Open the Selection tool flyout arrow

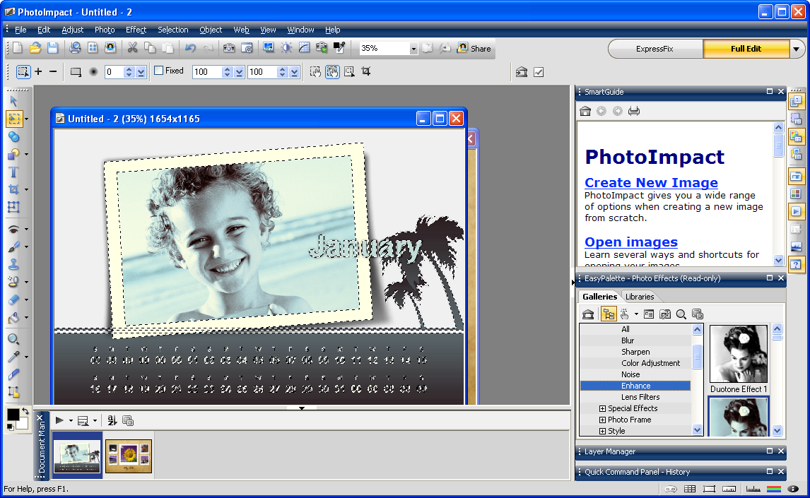(26, 119)
